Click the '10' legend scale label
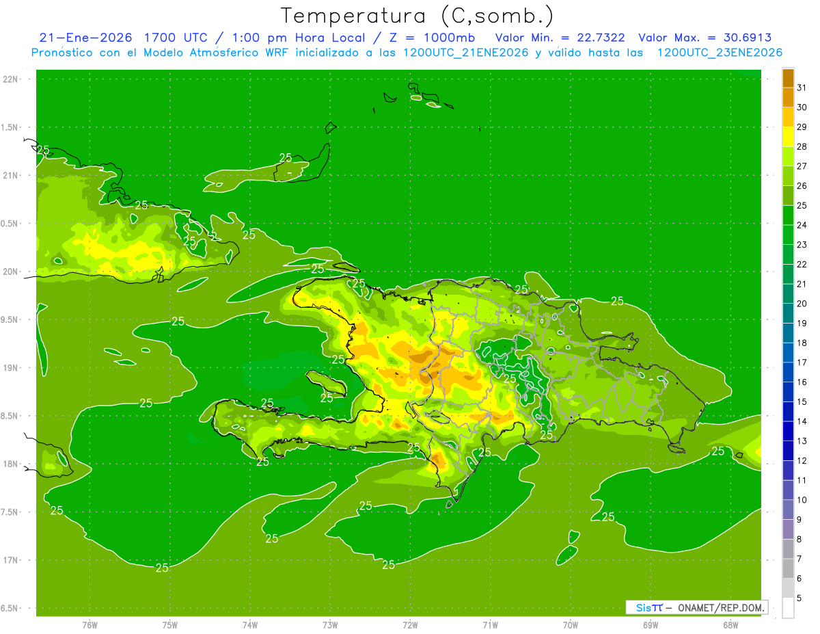The height and width of the screenshot is (634, 820). click(x=802, y=500)
